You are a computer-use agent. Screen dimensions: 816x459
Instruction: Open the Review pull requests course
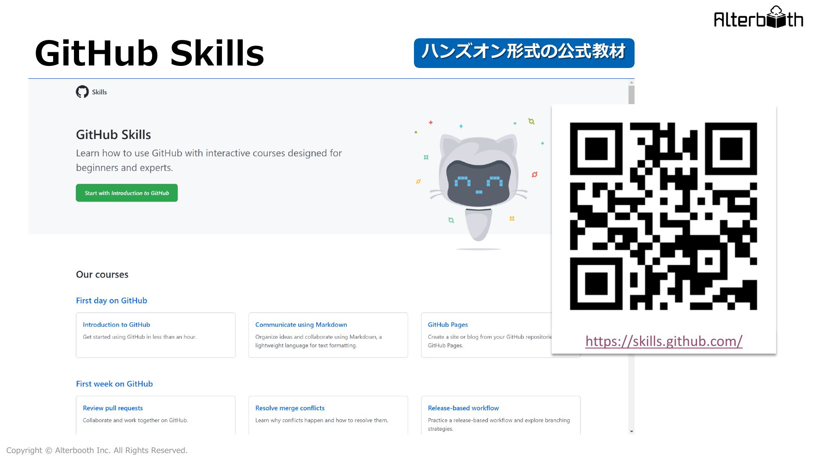coord(113,408)
